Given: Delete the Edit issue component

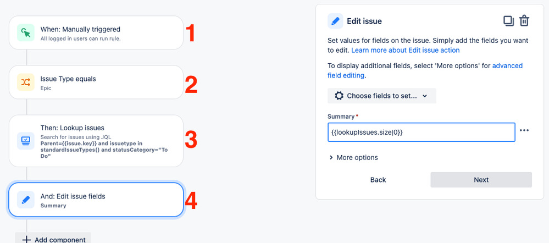Looking at the screenshot, I should click(524, 21).
